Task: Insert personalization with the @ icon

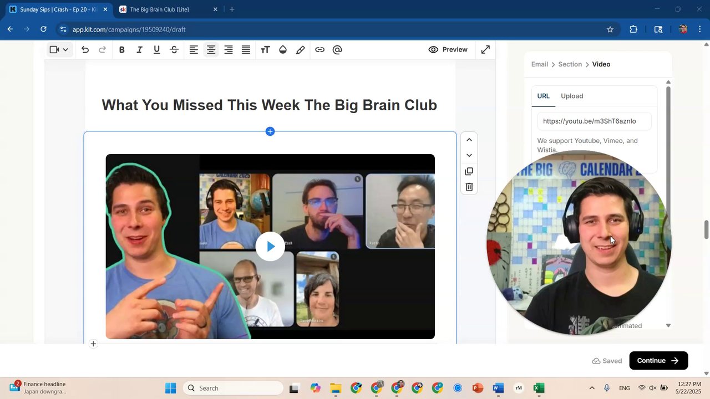Action: [x=337, y=50]
